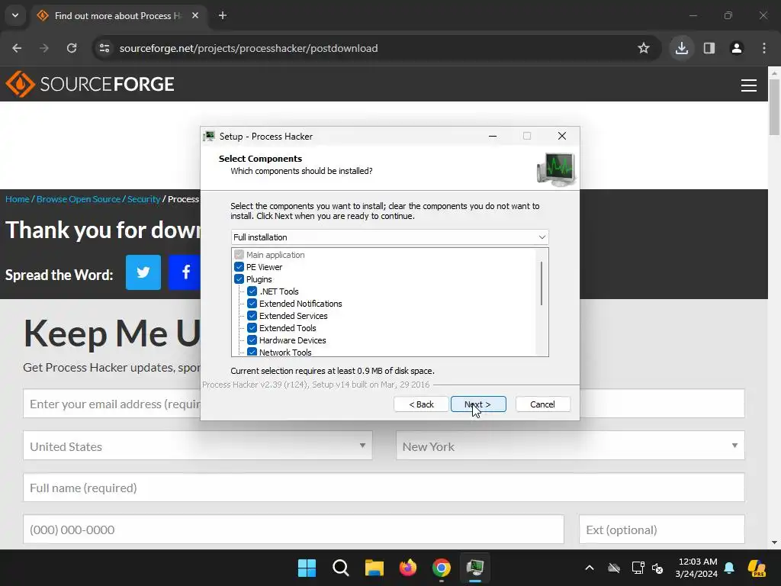Viewport: 781px width, 586px height.
Task: Close the Process Hacker SourceForge tab
Action: click(195, 15)
